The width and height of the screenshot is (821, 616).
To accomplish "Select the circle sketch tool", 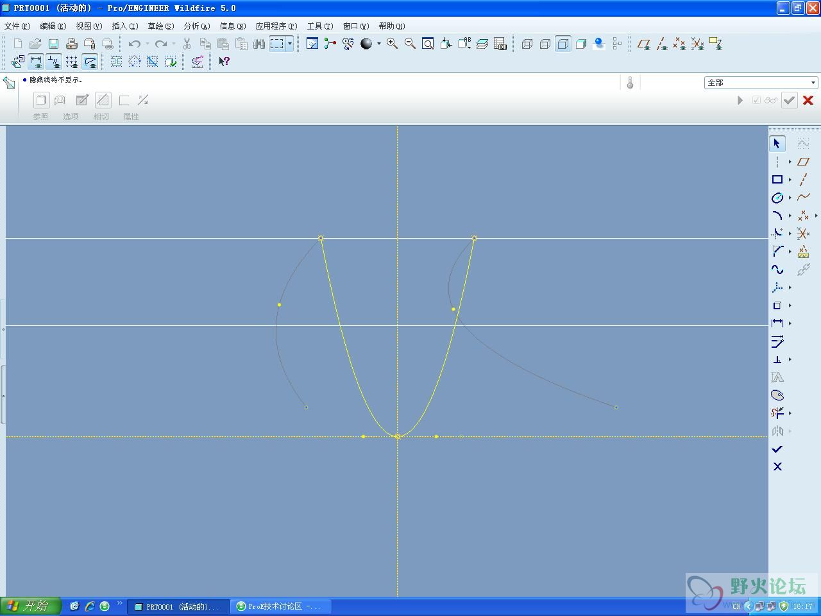I will [x=777, y=198].
